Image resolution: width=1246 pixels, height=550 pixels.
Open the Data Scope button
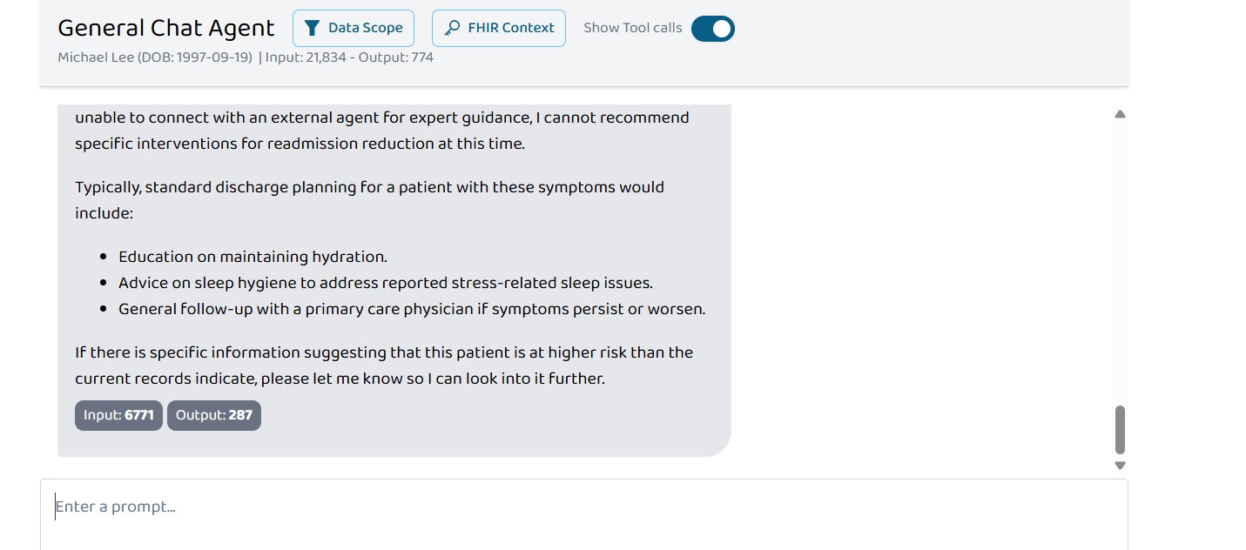(354, 28)
